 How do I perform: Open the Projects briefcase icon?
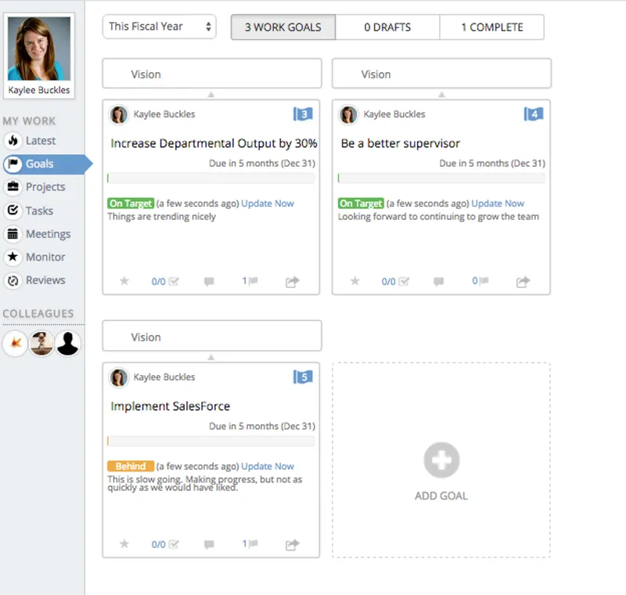click(13, 187)
